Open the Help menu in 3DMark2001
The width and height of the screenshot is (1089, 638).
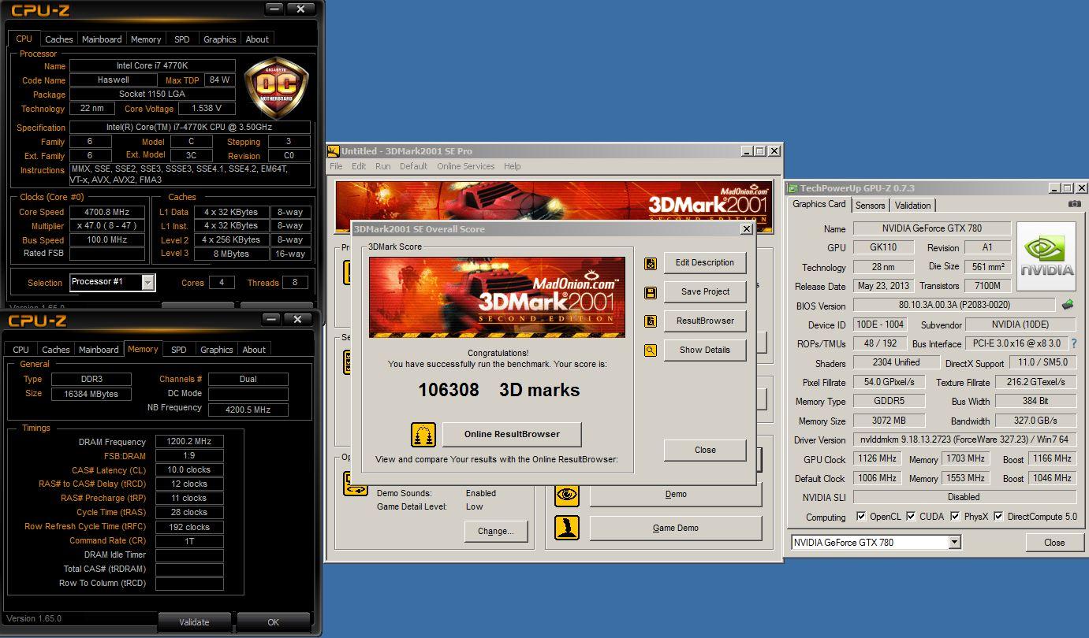[x=512, y=166]
